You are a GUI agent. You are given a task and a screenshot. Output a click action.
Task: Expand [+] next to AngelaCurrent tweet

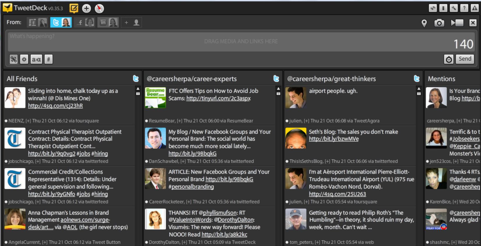click(x=45, y=242)
